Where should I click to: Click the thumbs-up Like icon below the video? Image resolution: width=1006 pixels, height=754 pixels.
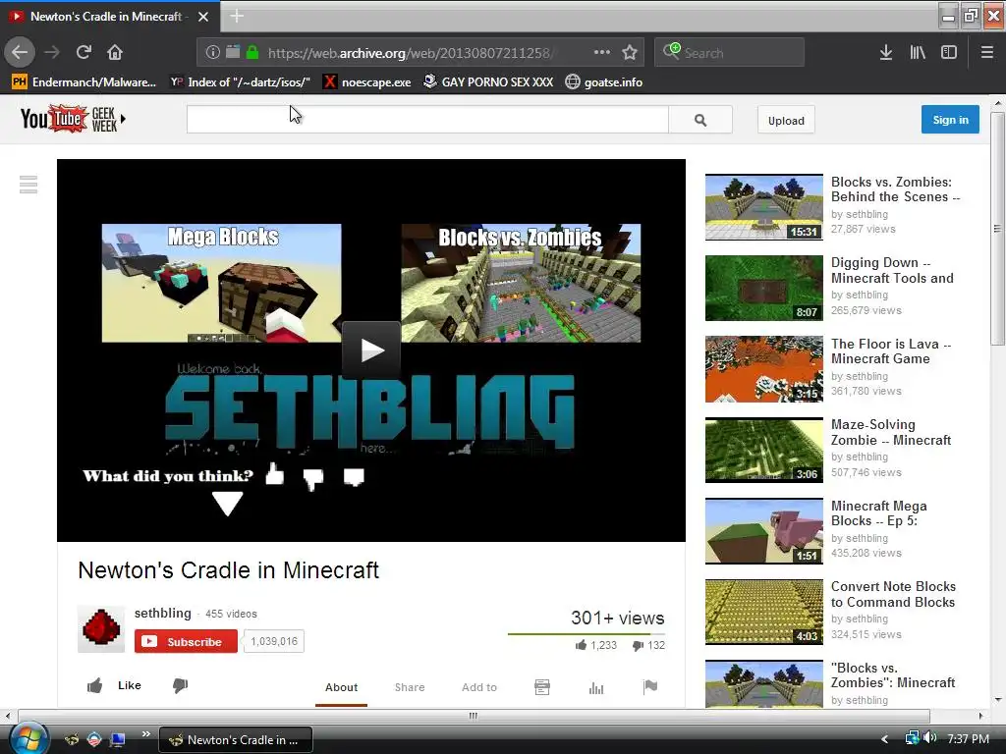click(x=95, y=686)
